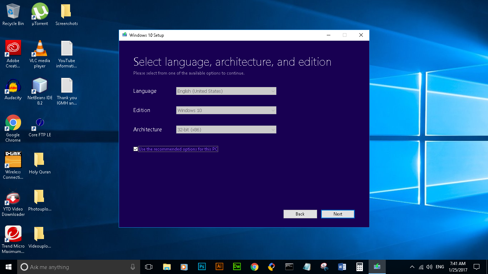This screenshot has height=274, width=488.
Task: Click the Back button in setup
Action: (x=300, y=214)
